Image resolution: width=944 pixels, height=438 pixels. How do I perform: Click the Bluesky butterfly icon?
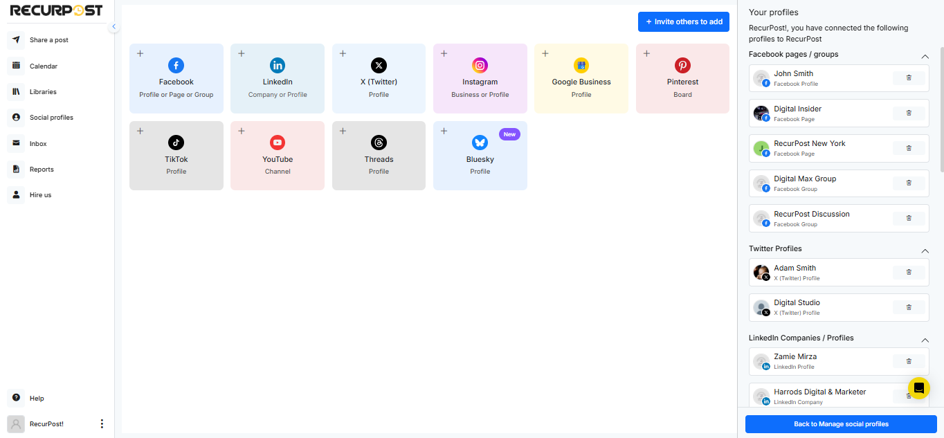[480, 143]
